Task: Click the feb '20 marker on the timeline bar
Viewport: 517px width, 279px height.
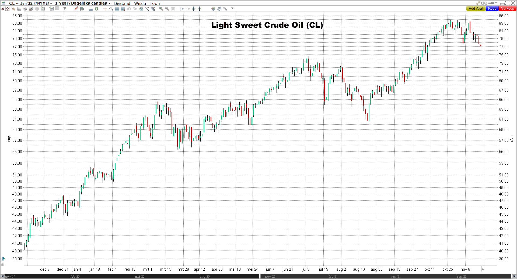Action: click(75, 277)
